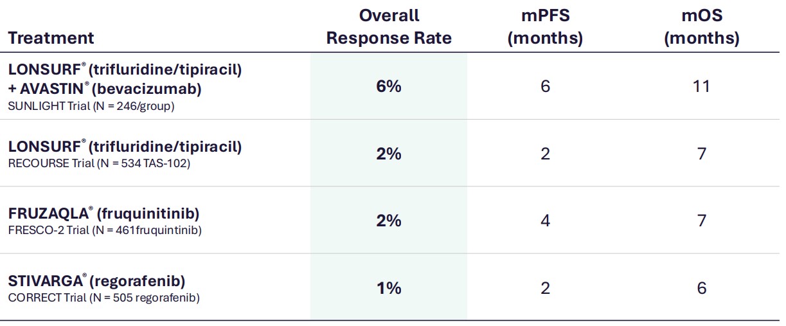Click the FRESCO-2 Trial subtitle text
Screen dimensions: 786x326
105,230
